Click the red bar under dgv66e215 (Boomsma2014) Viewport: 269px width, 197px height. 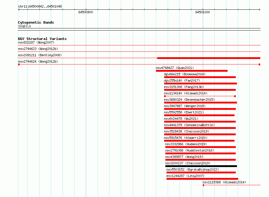(x=200, y=77)
